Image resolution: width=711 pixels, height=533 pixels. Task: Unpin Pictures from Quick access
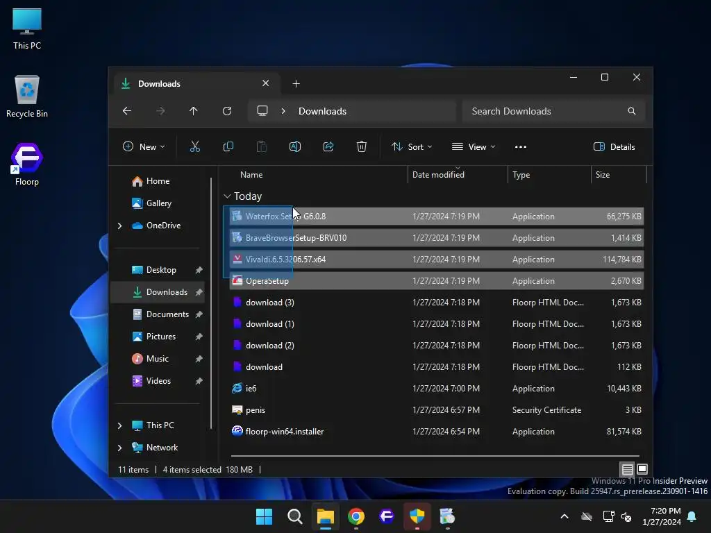coord(199,337)
